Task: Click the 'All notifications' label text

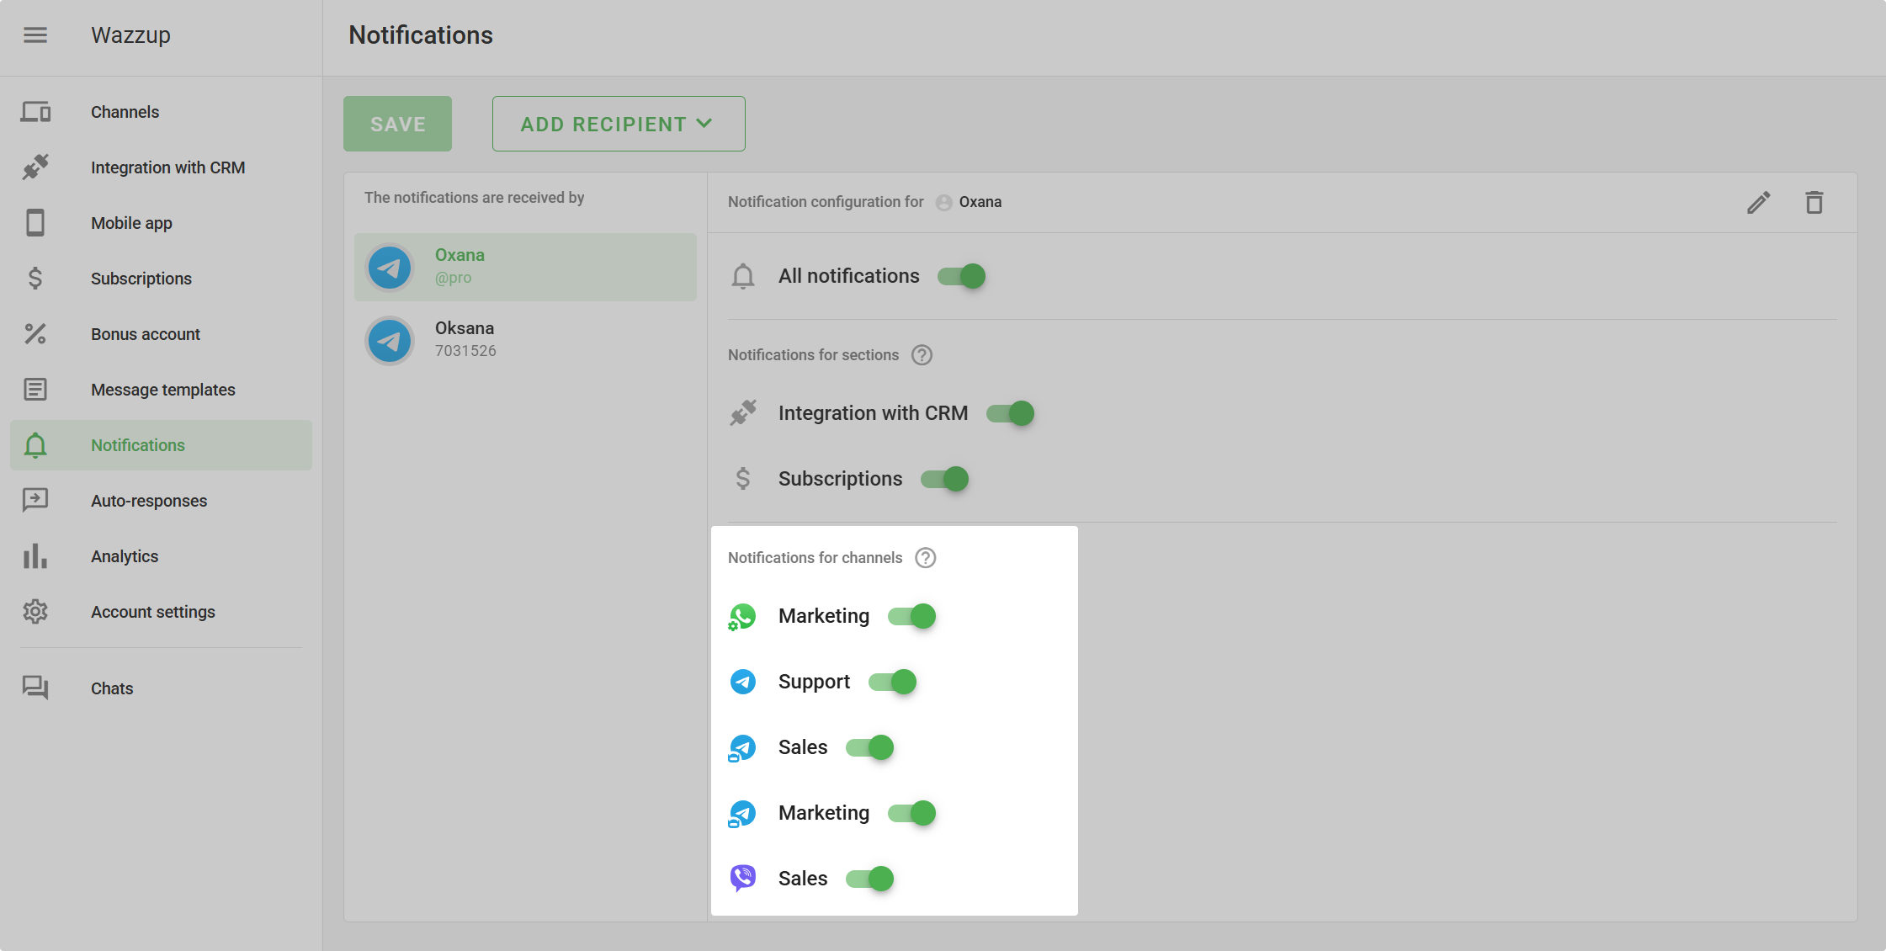Action: 848,276
